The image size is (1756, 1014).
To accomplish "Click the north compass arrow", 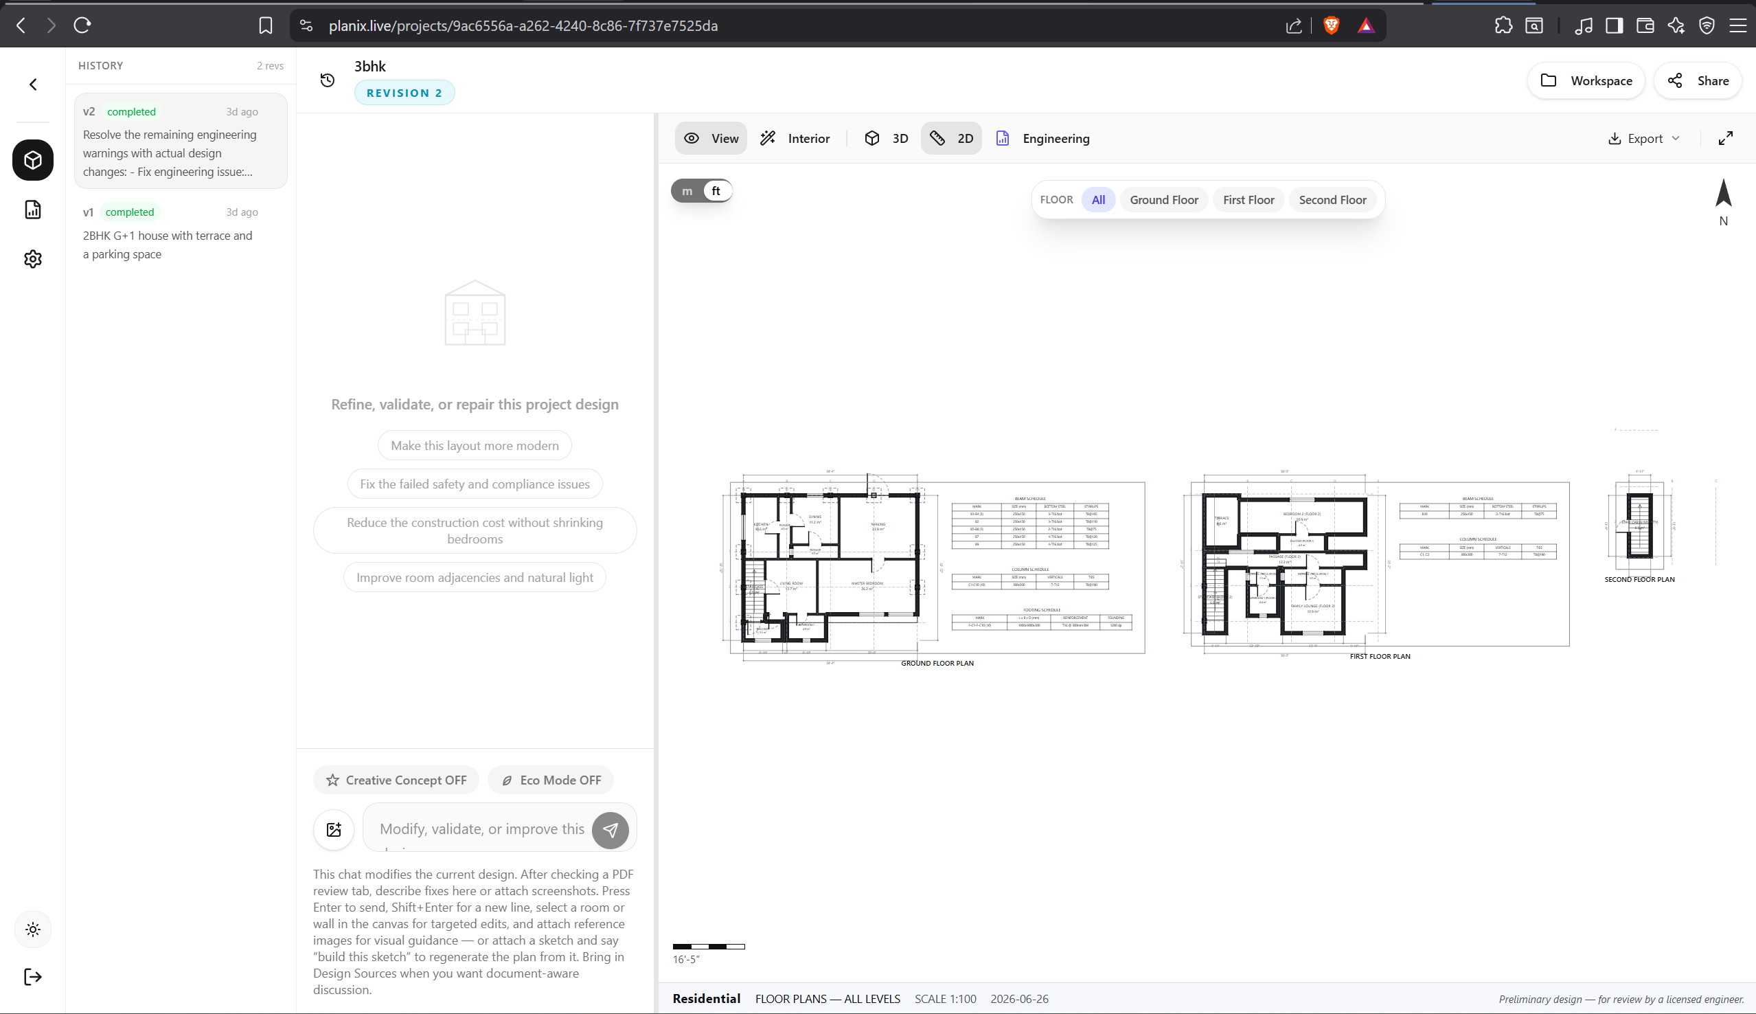I will (x=1723, y=194).
